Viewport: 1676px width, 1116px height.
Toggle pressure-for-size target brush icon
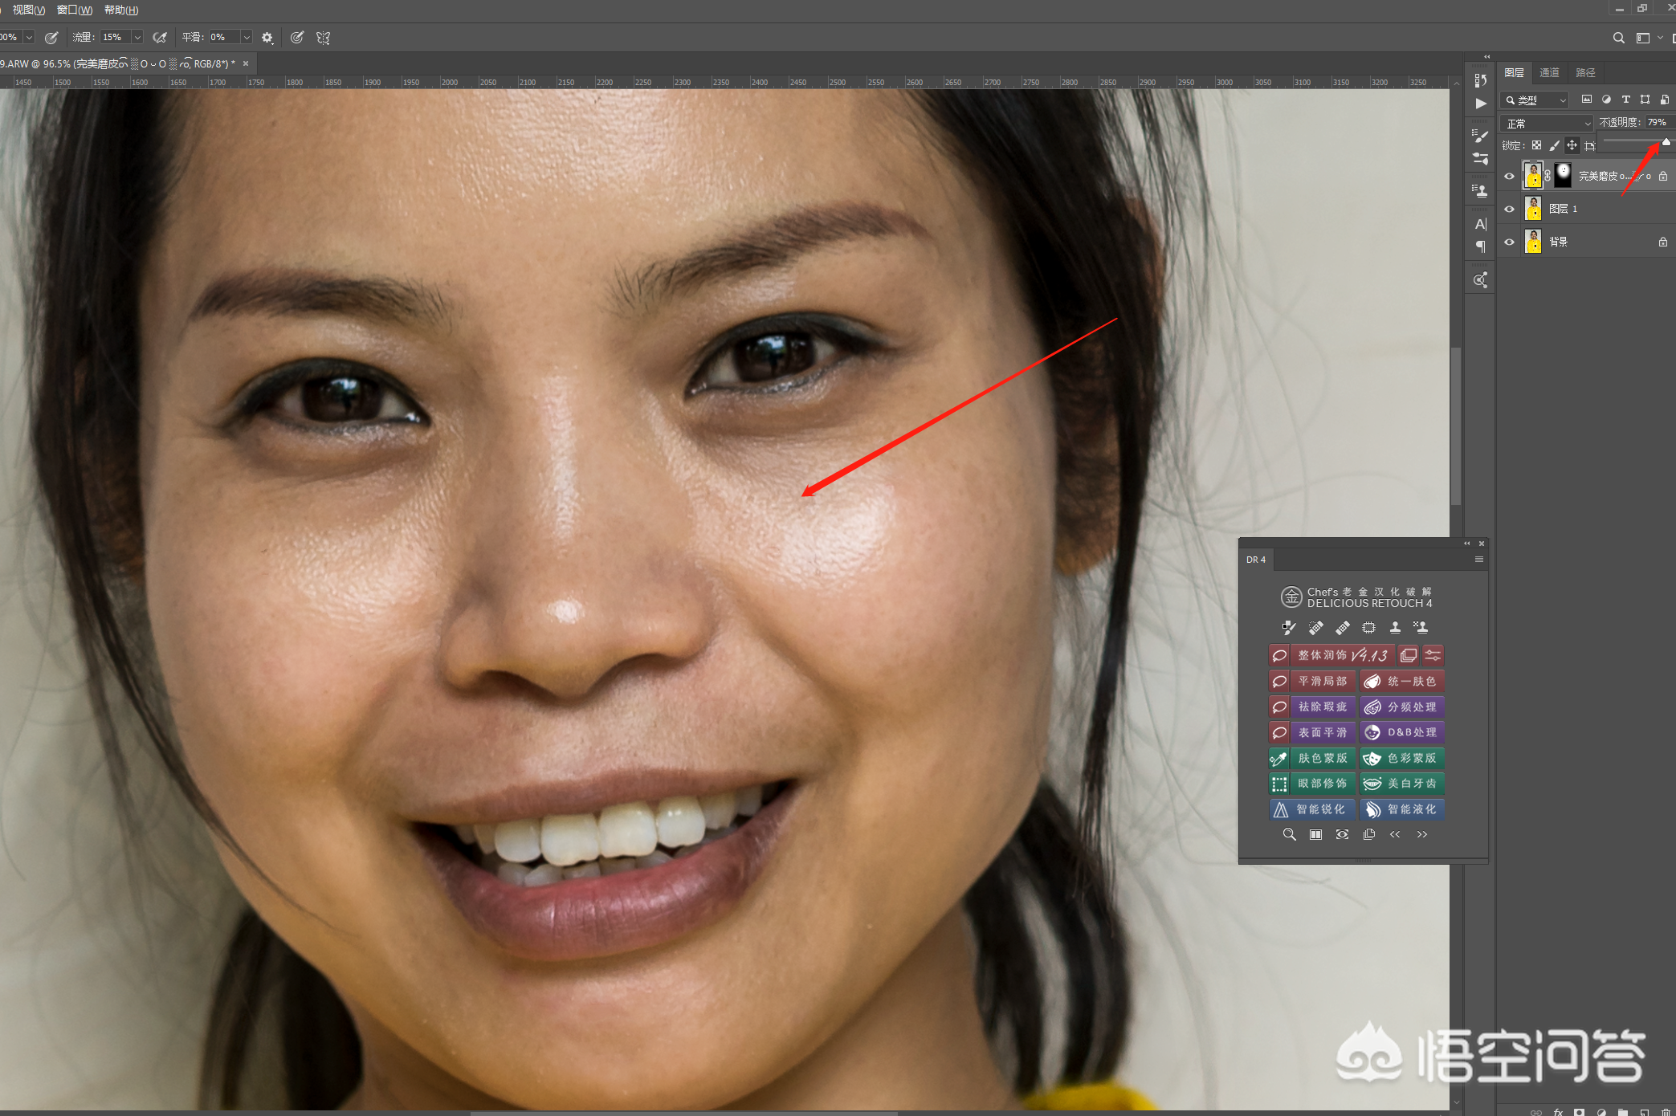pos(297,37)
